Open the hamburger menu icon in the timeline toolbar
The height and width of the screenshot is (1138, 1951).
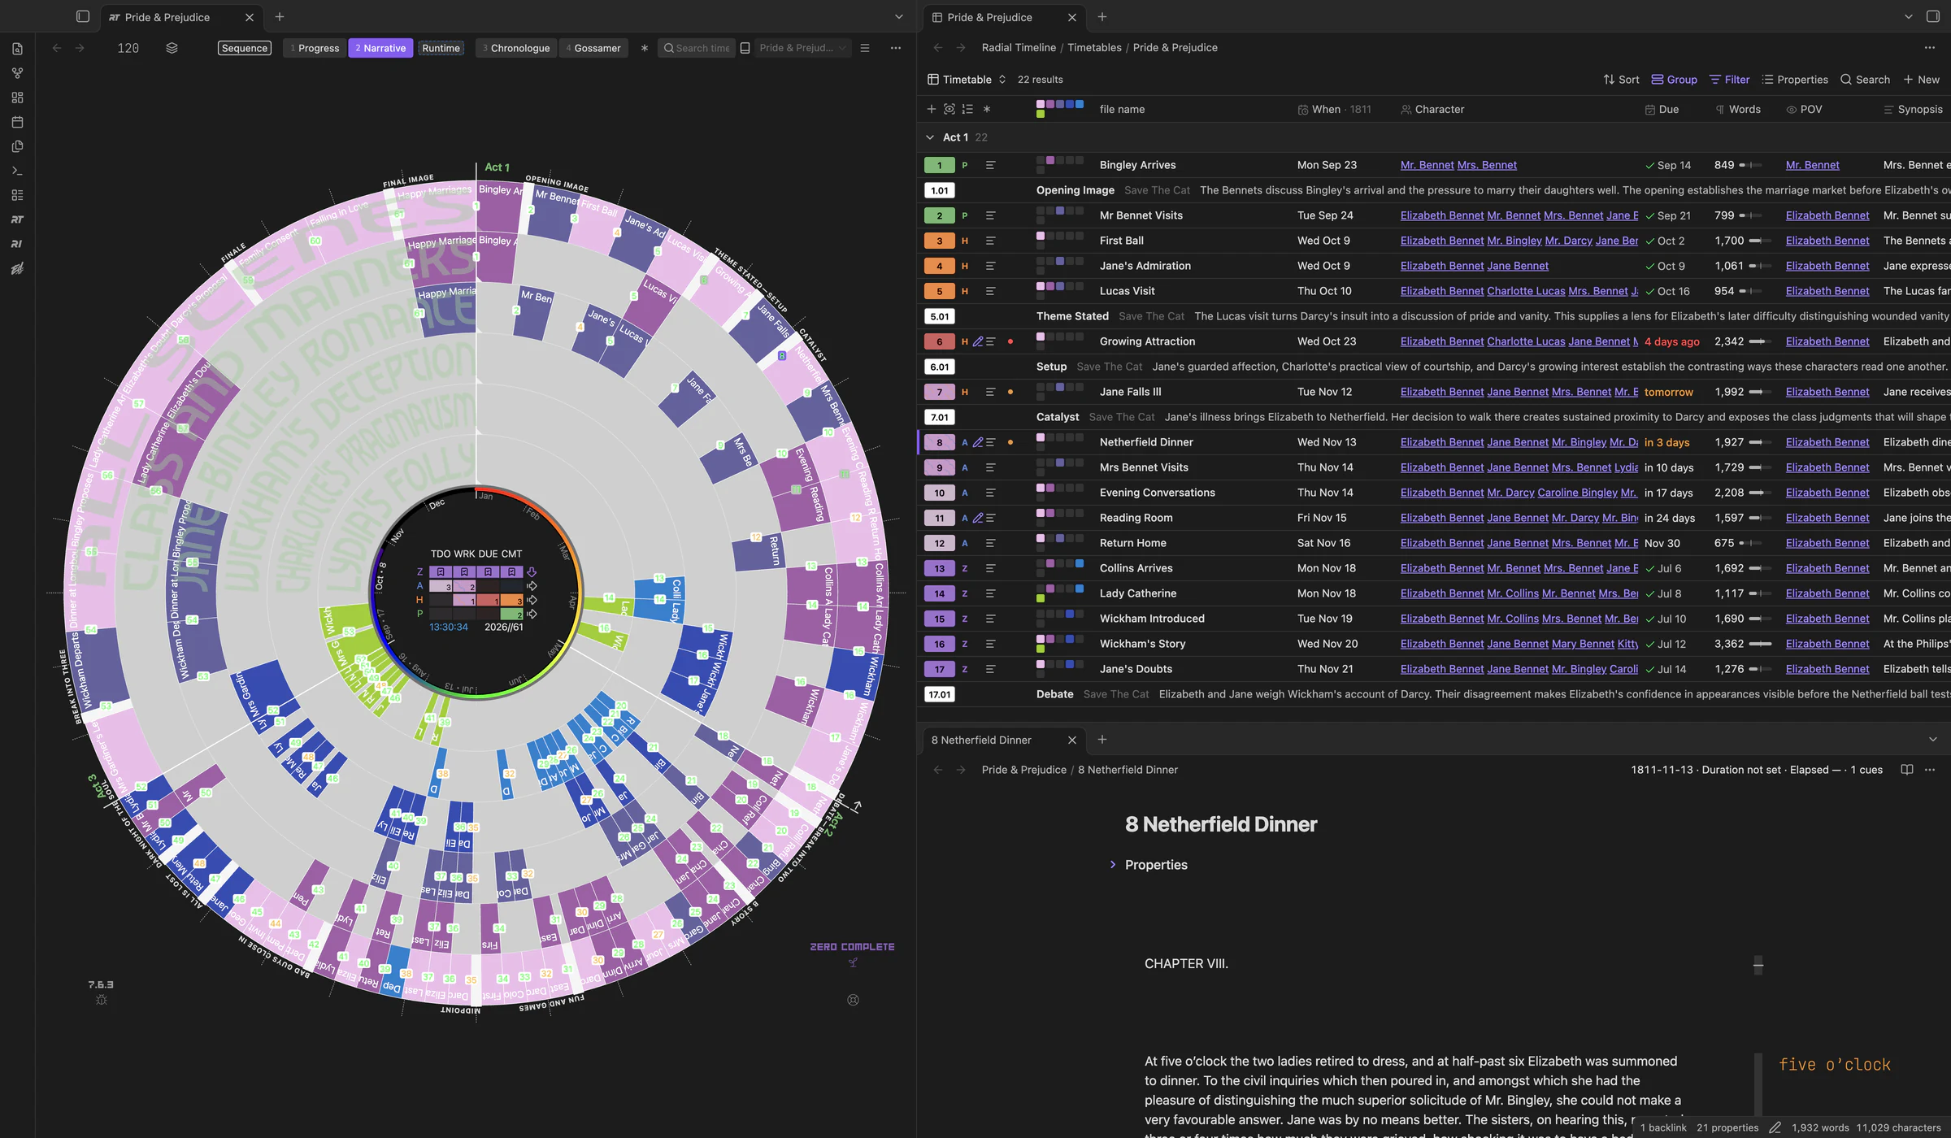tap(865, 48)
